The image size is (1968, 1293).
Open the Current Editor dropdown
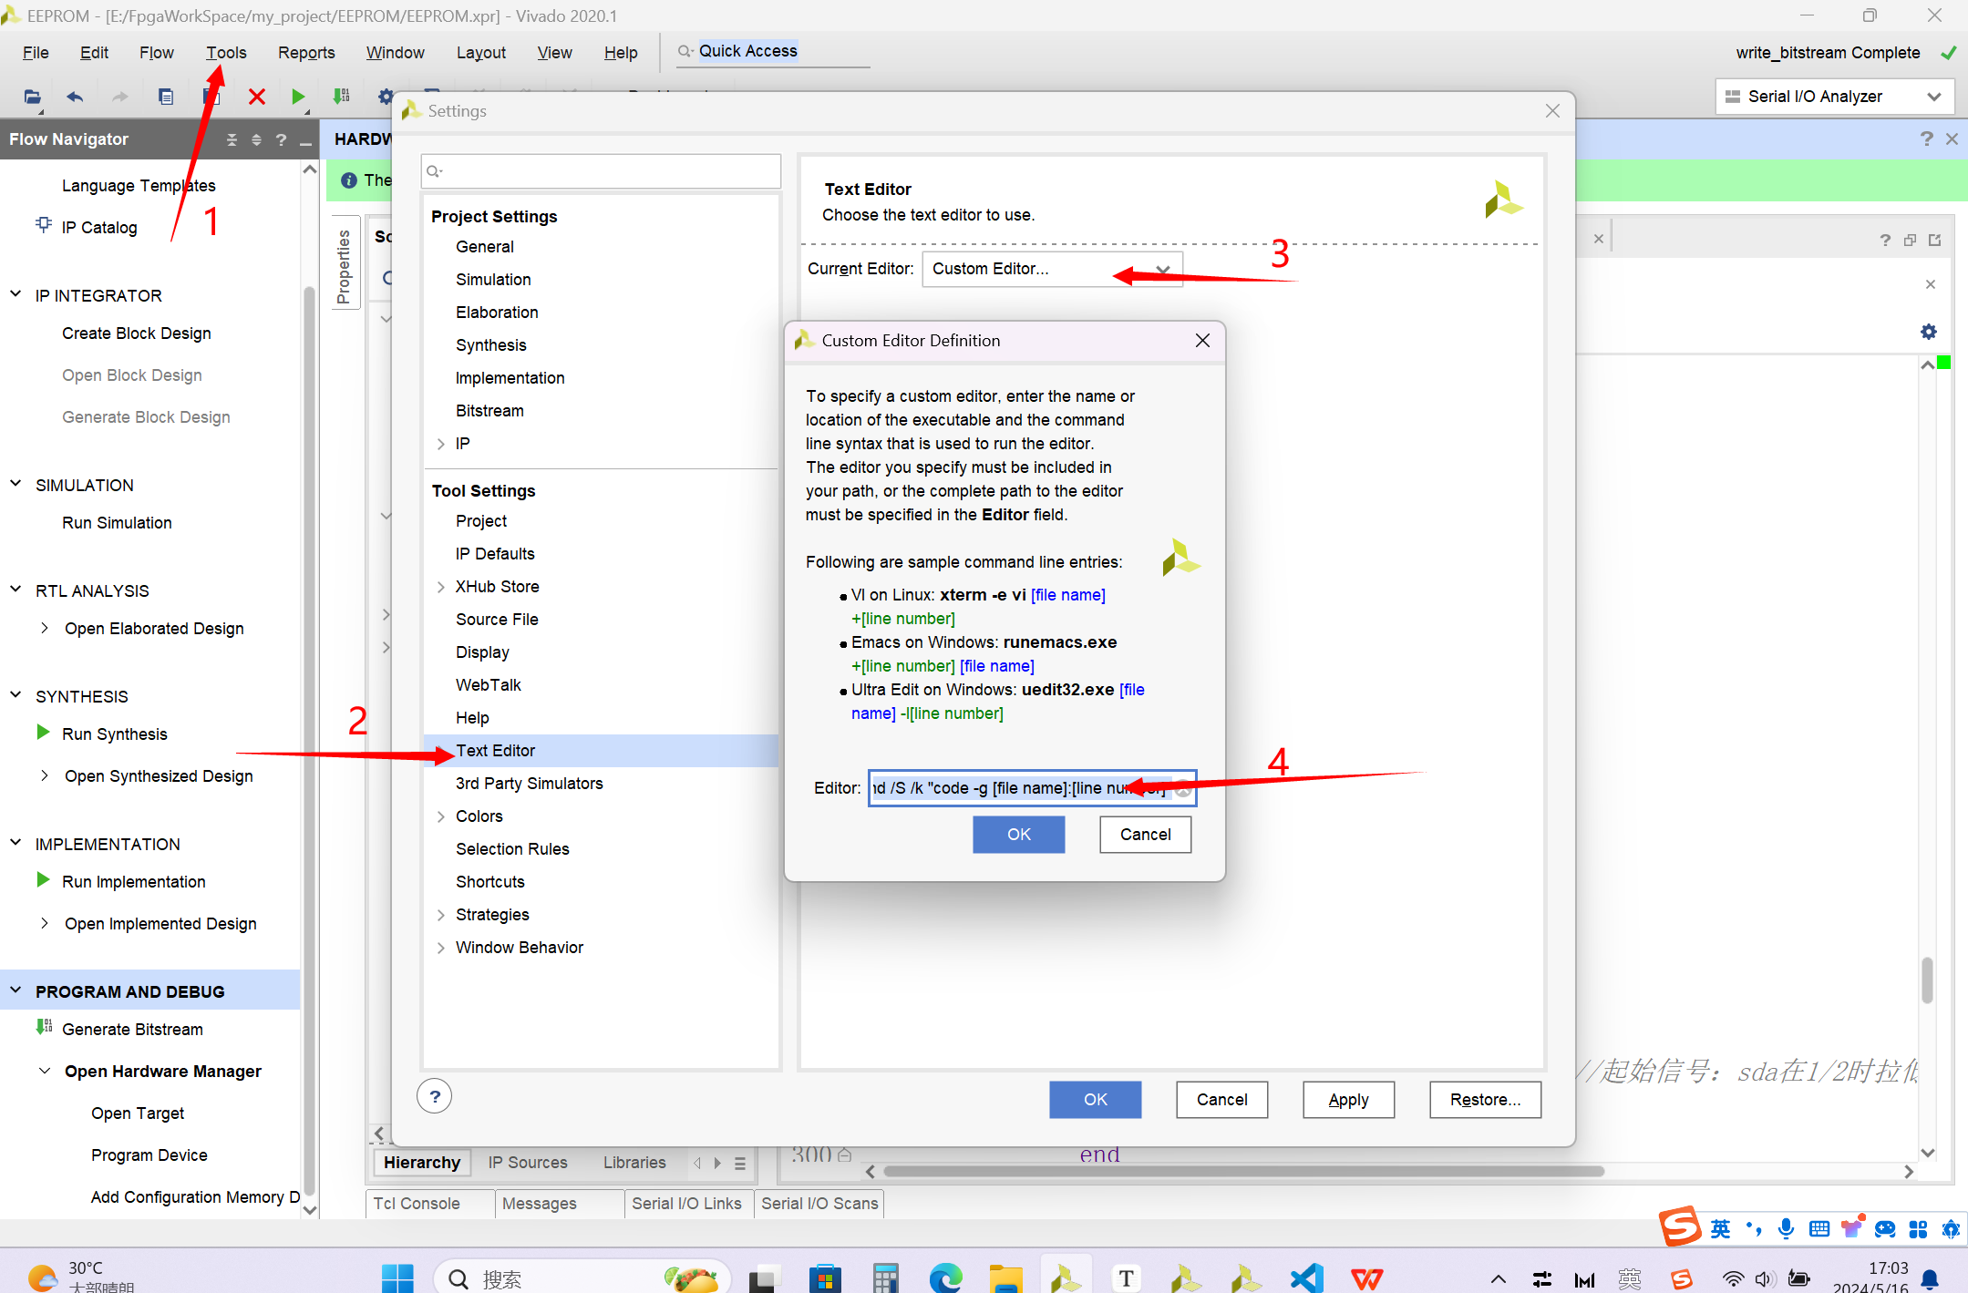pos(1052,269)
